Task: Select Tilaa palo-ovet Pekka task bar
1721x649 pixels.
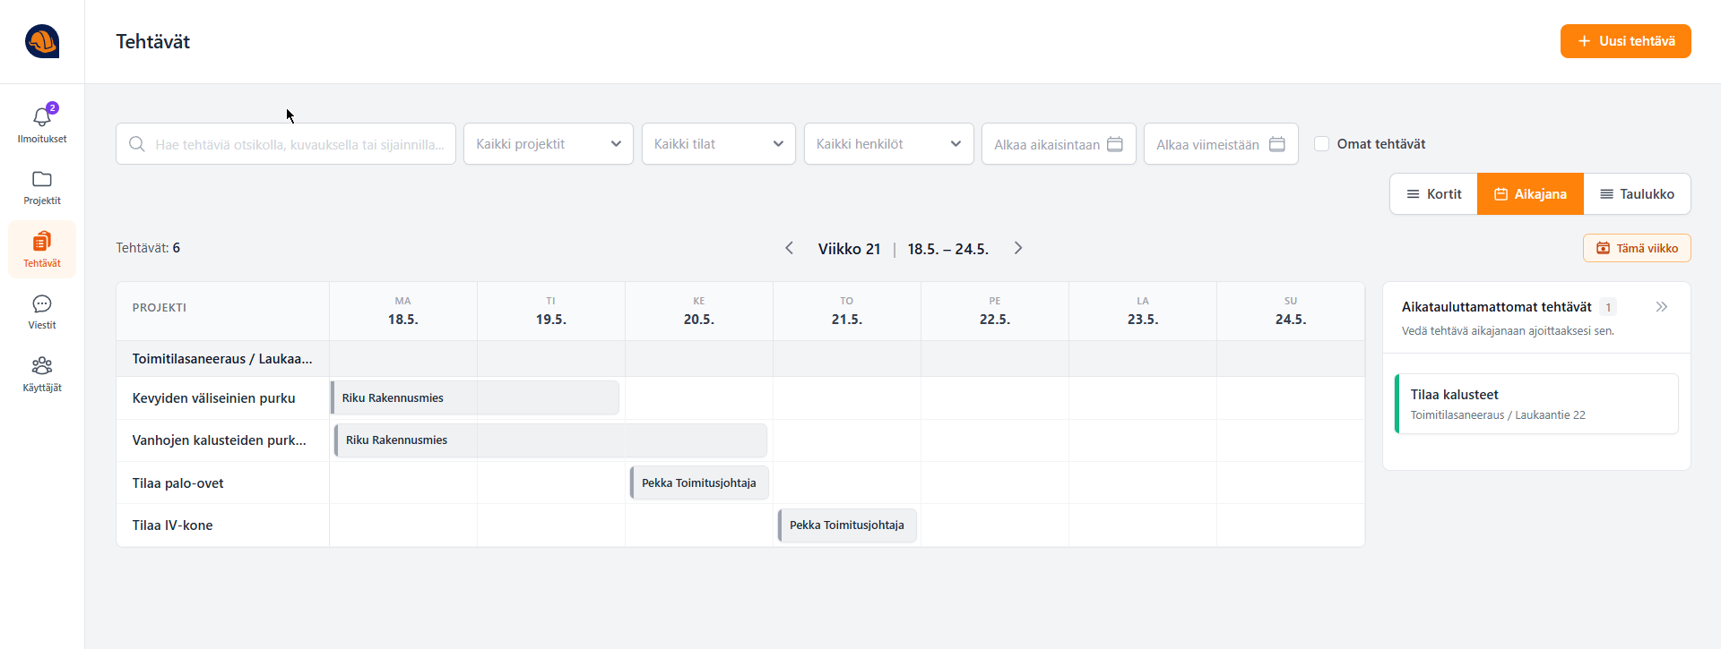Action: [699, 482]
